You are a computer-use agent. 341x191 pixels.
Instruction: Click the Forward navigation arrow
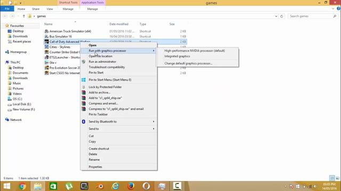tap(12, 16)
